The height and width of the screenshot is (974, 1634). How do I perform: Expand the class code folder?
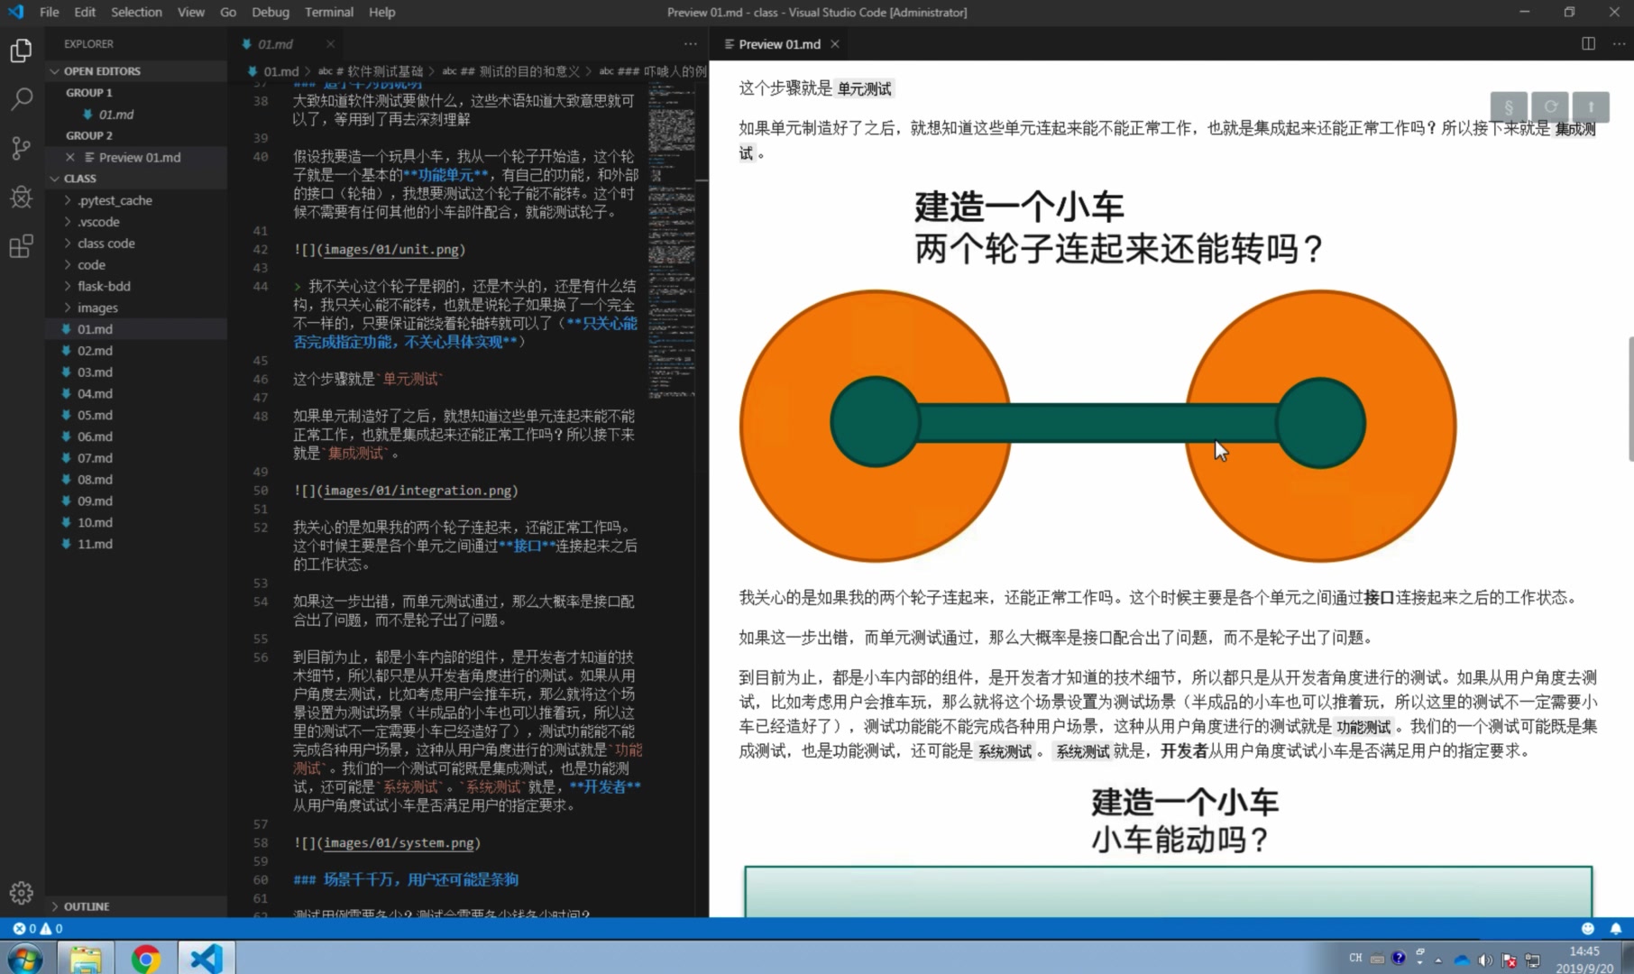tap(135, 243)
